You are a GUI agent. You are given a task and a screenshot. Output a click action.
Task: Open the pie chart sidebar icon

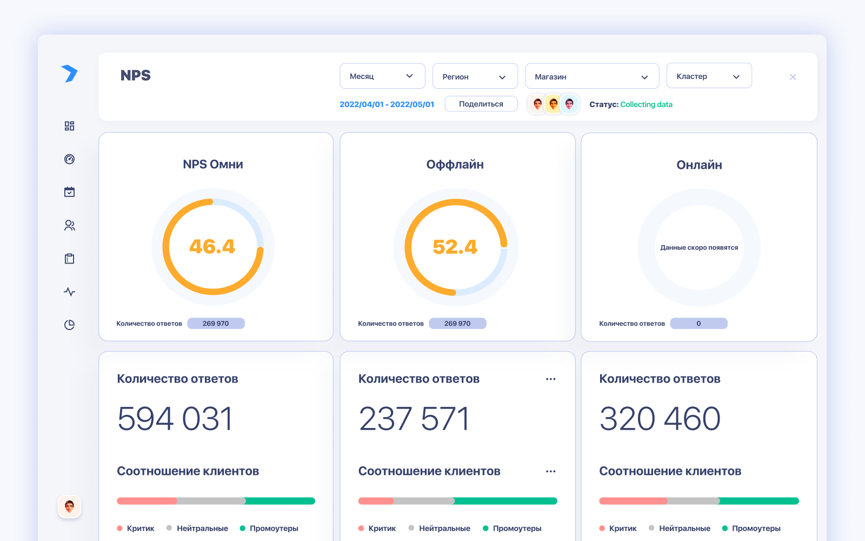click(x=69, y=325)
